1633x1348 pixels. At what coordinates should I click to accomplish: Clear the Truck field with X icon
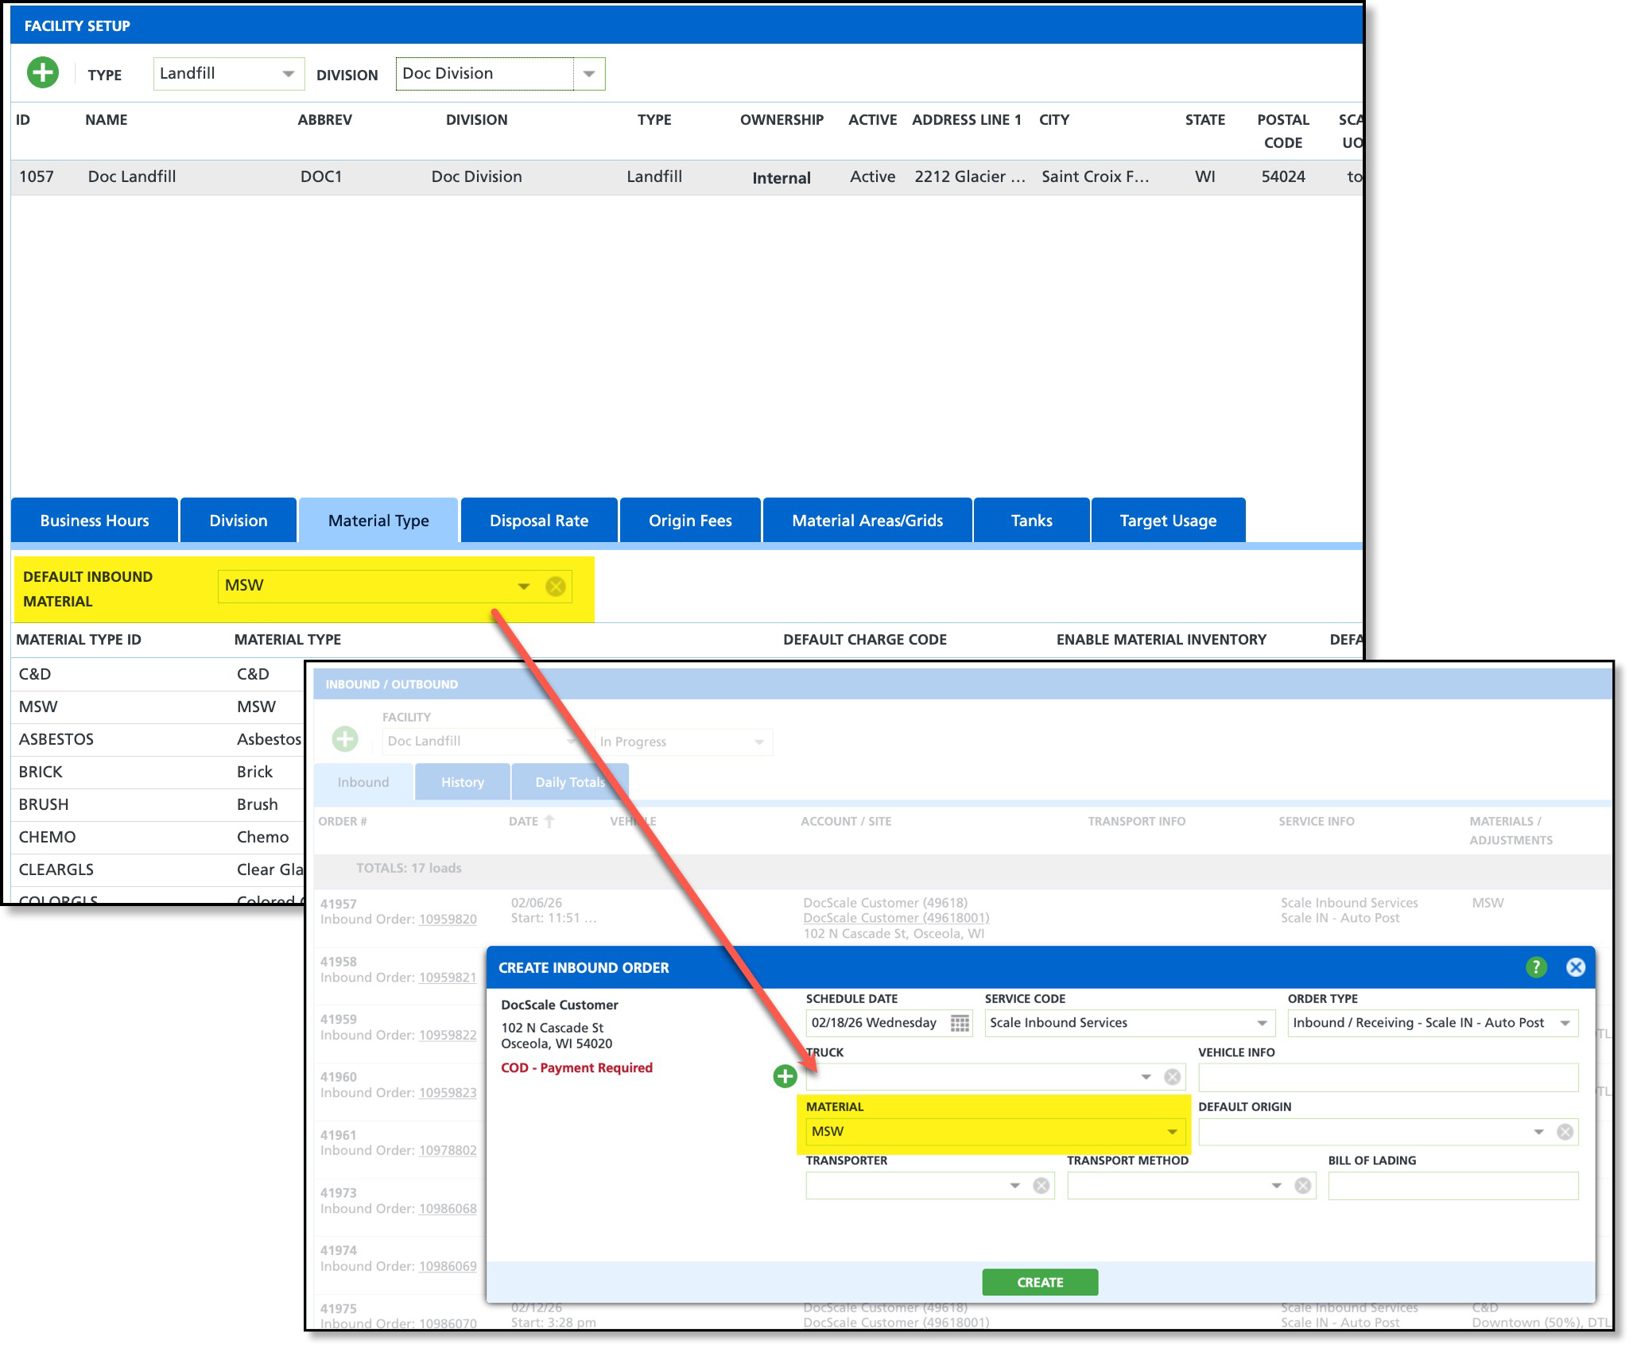click(1172, 1077)
